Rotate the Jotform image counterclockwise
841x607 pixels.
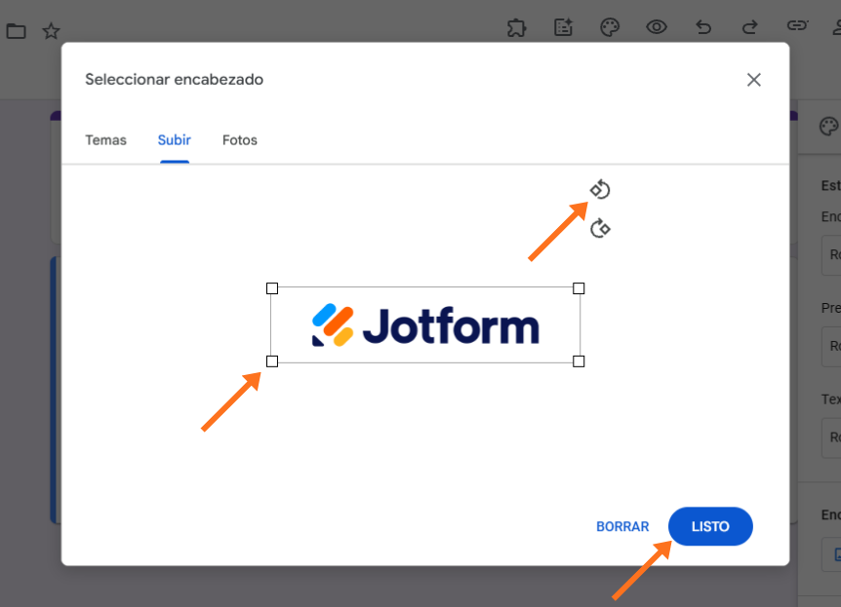pos(599,189)
